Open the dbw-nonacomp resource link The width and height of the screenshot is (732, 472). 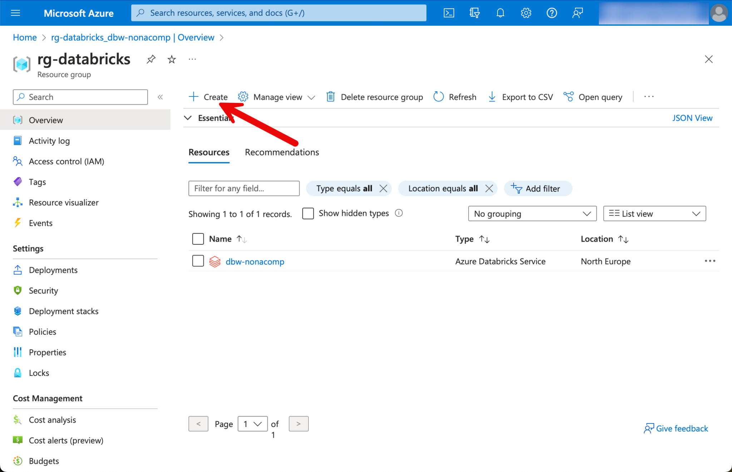point(255,262)
